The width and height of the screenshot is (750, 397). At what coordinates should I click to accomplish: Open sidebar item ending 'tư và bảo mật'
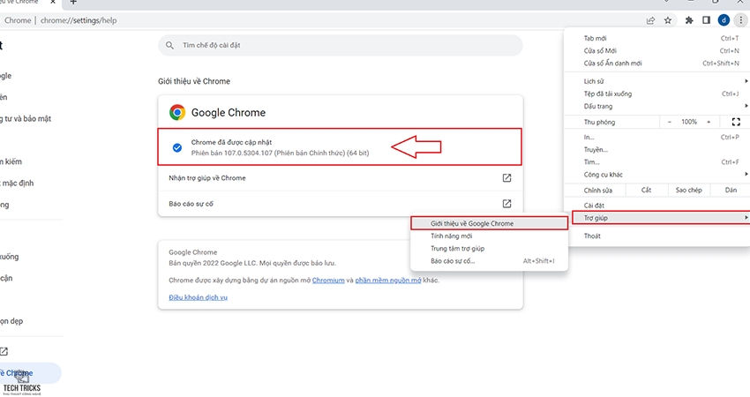click(26, 118)
